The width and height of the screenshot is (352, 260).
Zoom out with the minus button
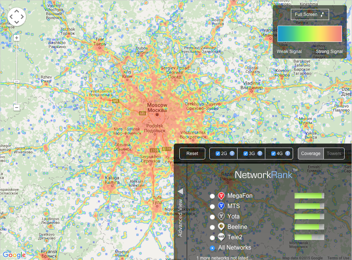coord(17,108)
